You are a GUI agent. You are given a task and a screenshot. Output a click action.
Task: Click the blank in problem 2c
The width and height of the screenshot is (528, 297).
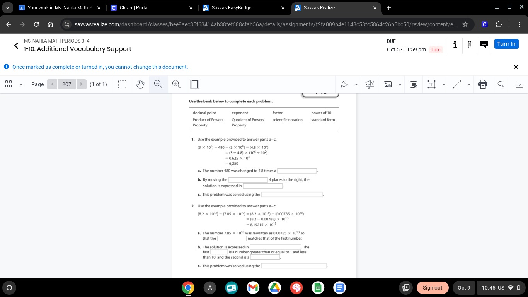pos(294,266)
